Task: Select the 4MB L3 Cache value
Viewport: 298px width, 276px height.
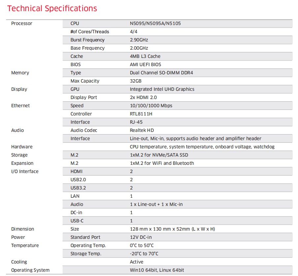Action: [x=145, y=56]
